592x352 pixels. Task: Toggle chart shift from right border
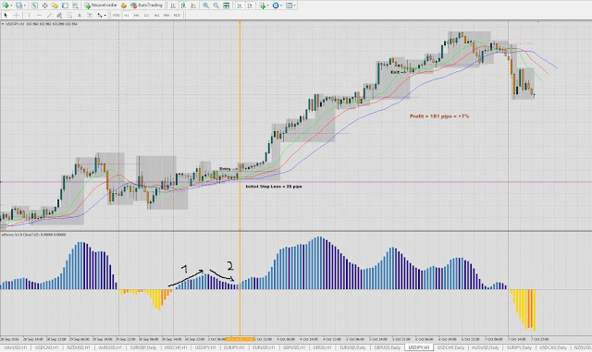click(250, 6)
